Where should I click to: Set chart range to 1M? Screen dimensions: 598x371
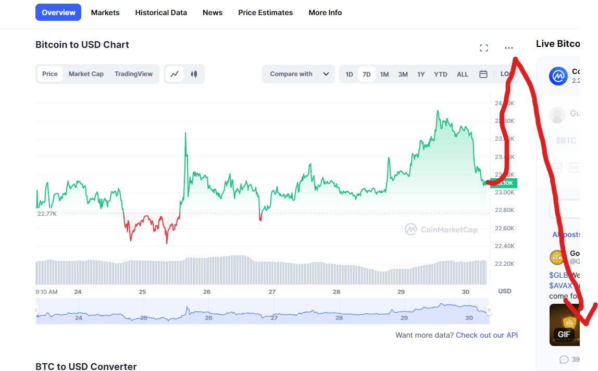pyautogui.click(x=384, y=75)
